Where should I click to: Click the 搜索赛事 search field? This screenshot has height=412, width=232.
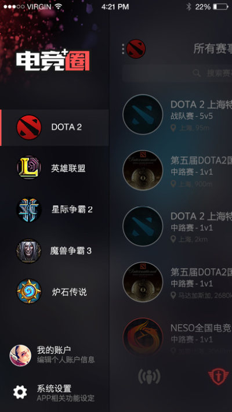[177, 73]
